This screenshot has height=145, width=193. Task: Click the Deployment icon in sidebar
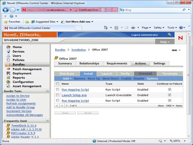[8, 73]
